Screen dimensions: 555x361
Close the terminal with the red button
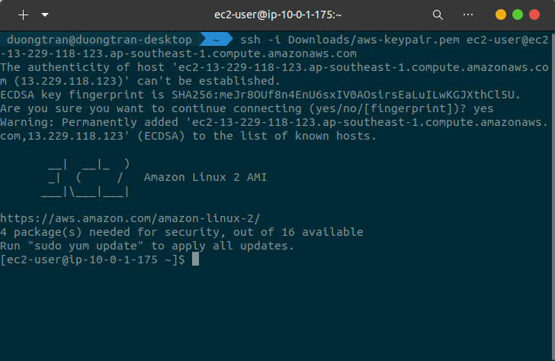click(534, 15)
